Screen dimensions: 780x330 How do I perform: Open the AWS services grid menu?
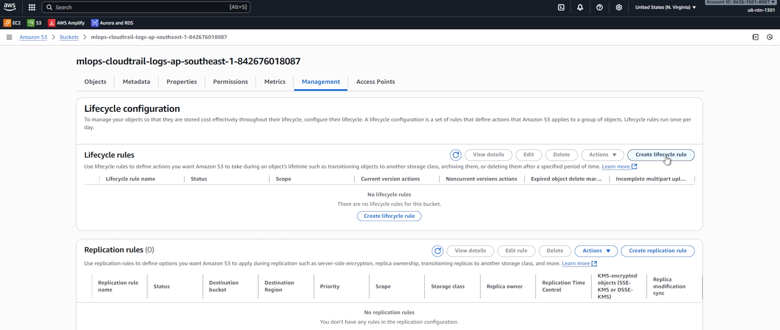click(x=32, y=7)
